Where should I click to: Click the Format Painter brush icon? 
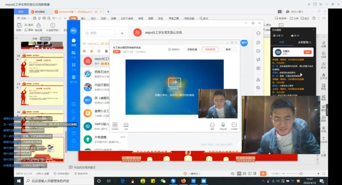[x=38, y=25]
